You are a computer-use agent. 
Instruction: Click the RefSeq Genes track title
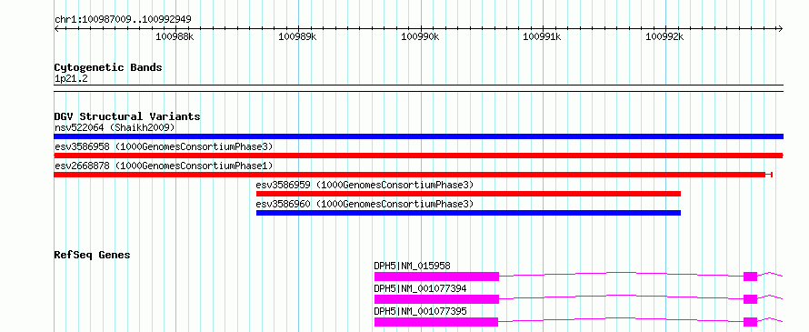point(93,255)
